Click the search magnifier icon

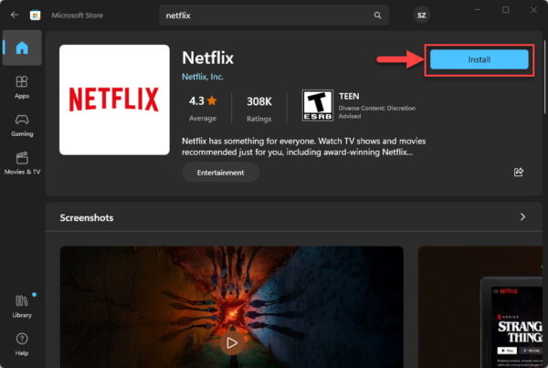(x=377, y=16)
